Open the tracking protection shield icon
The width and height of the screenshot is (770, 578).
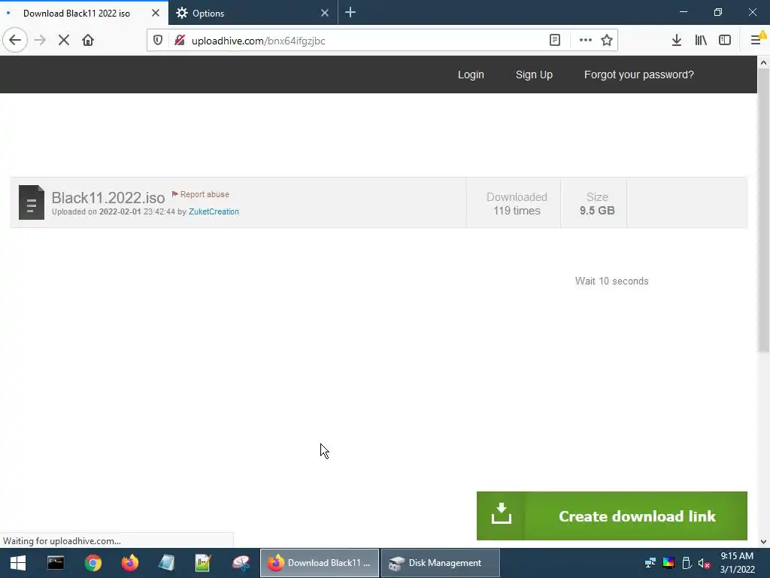click(x=158, y=41)
